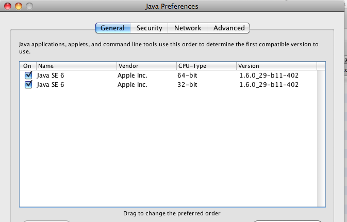The height and width of the screenshot is (222, 347).
Task: Close the Java Preferences window
Action: coord(7,7)
